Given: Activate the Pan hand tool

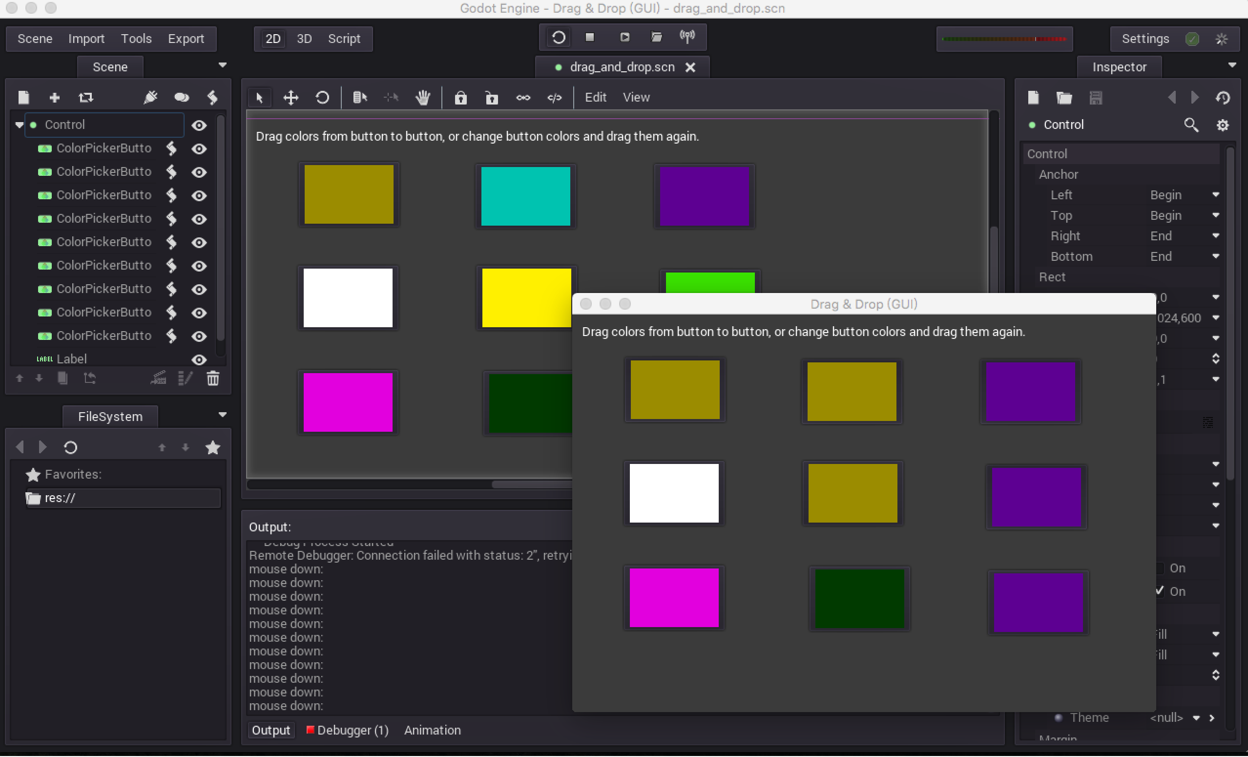Looking at the screenshot, I should coord(422,97).
